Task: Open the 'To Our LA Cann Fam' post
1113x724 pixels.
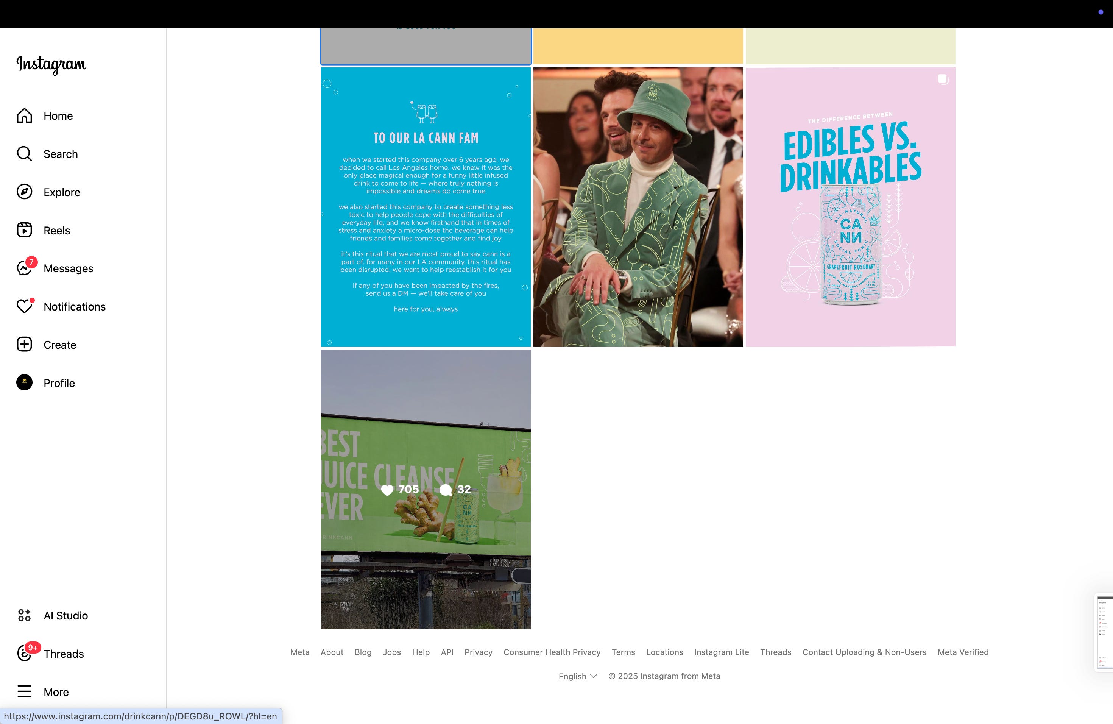Action: point(426,207)
